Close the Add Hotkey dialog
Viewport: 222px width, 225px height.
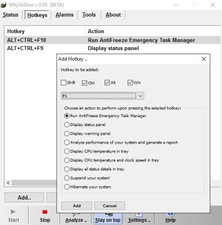pos(203,59)
